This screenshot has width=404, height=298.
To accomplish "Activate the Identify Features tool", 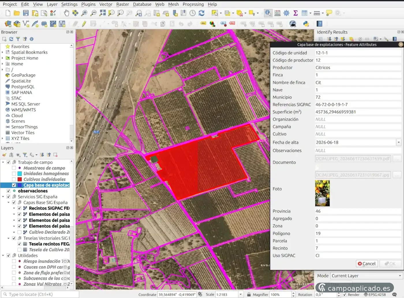I will 268,13.
